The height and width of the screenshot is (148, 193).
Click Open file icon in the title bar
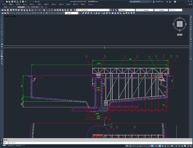click(10, 2)
